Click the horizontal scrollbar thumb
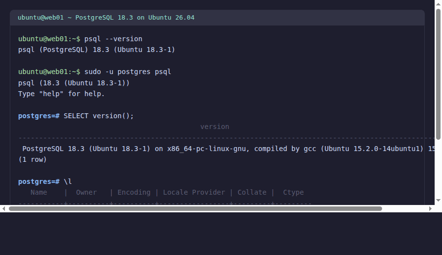 tap(195, 208)
